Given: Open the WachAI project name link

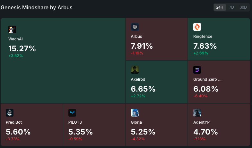Looking at the screenshot, I should 16,39.
